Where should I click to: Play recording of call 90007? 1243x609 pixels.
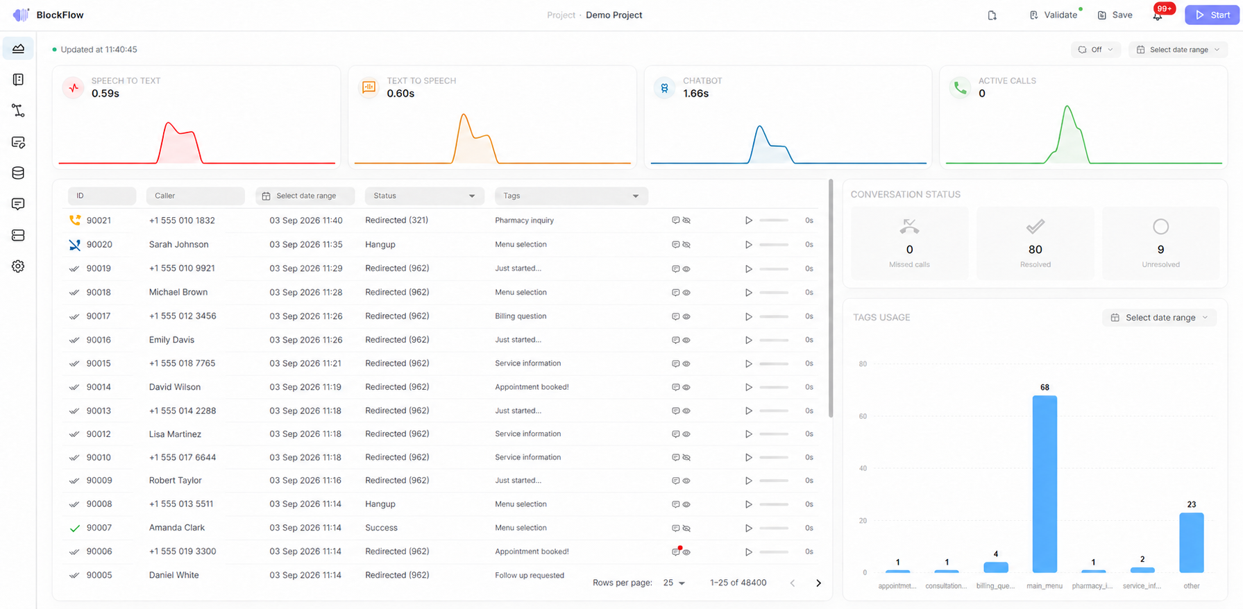click(x=748, y=528)
